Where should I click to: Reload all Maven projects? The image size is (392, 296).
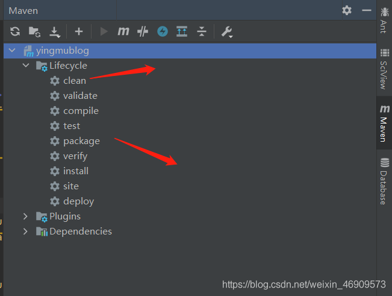pyautogui.click(x=15, y=31)
